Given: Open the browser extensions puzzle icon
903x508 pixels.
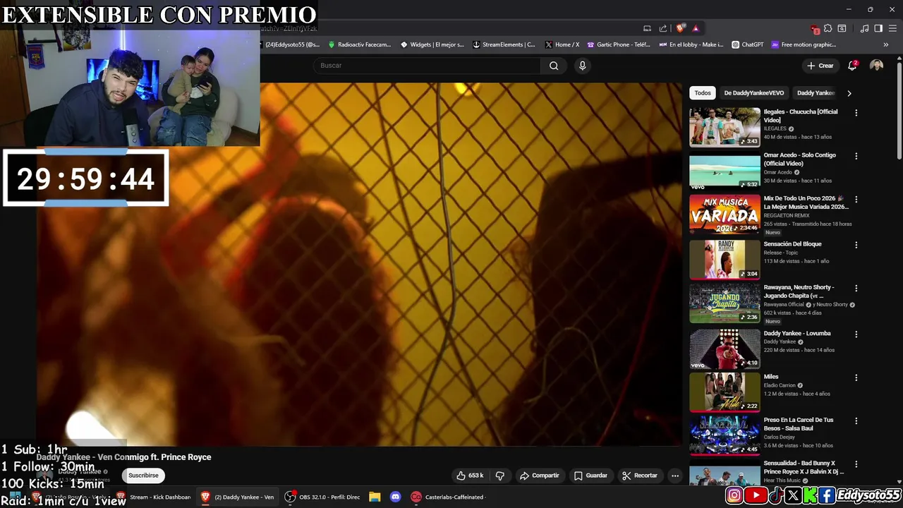Looking at the screenshot, I should point(828,28).
